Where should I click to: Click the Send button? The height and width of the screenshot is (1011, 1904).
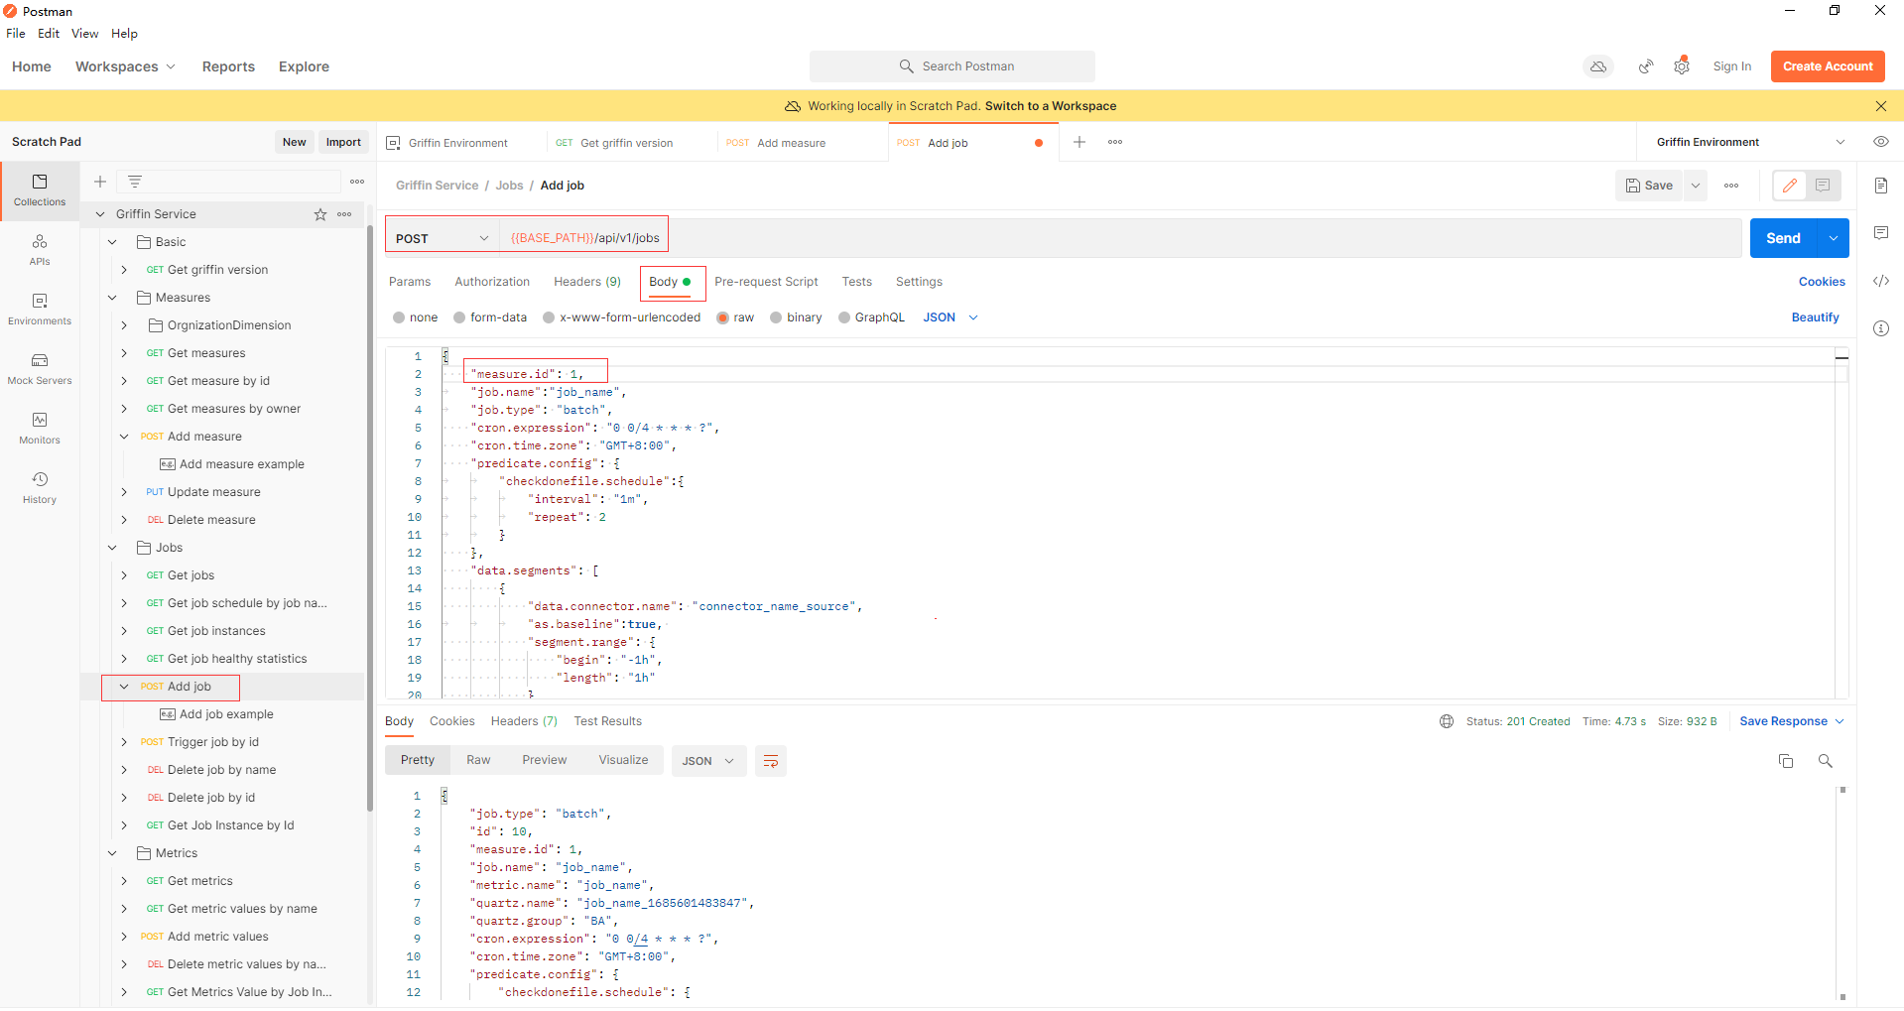1783,238
